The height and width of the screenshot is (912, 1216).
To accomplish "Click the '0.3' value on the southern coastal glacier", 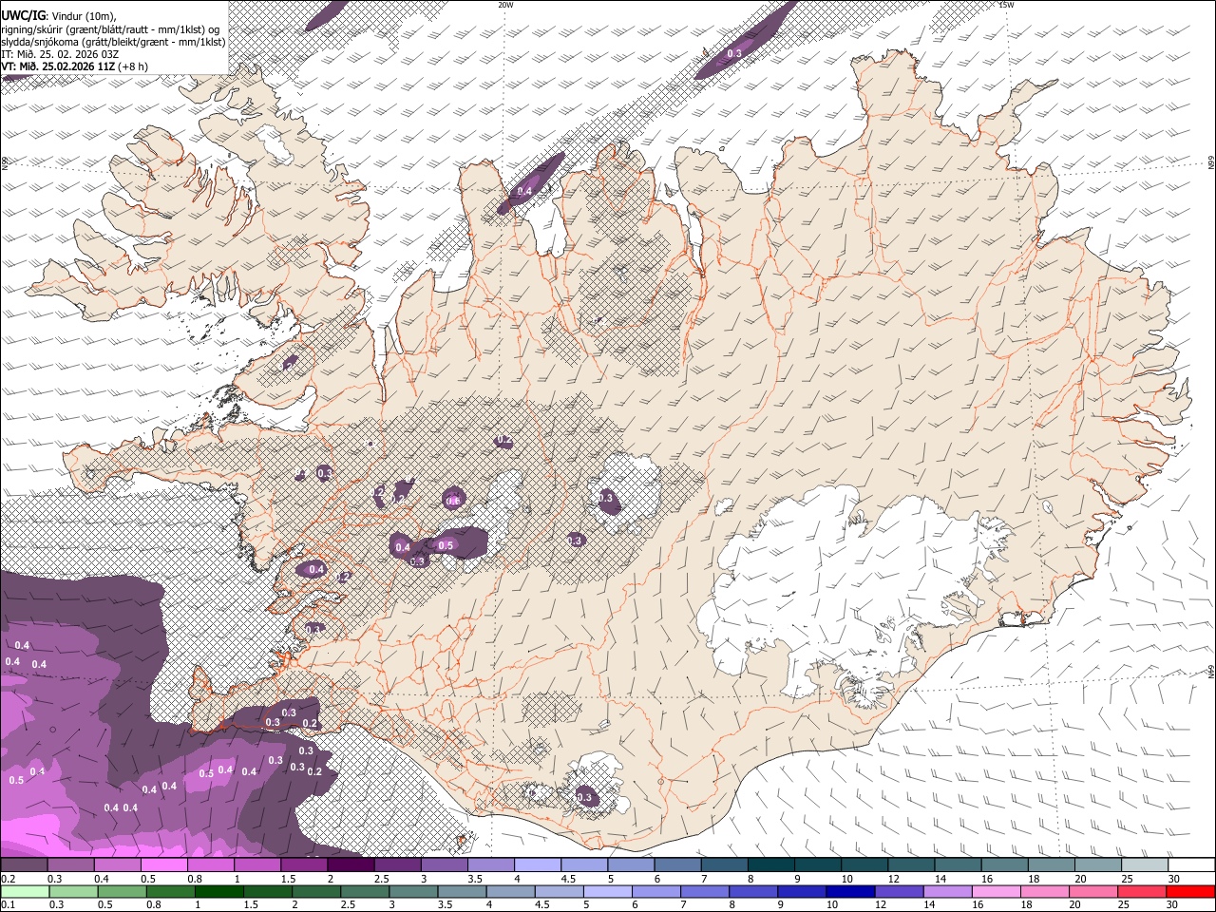I will pyautogui.click(x=584, y=797).
